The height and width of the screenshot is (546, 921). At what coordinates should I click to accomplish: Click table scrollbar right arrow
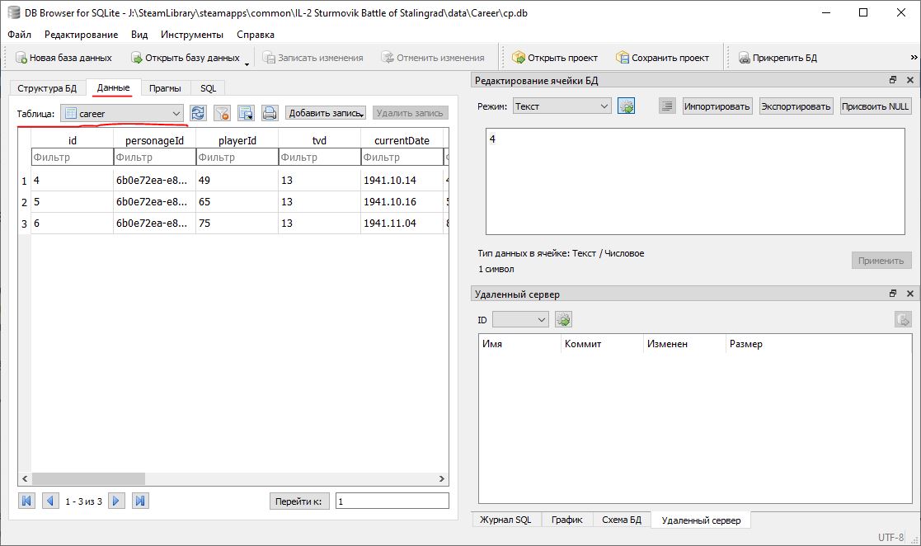click(x=442, y=478)
